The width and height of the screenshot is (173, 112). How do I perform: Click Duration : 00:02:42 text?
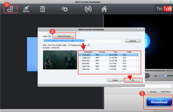51,48
